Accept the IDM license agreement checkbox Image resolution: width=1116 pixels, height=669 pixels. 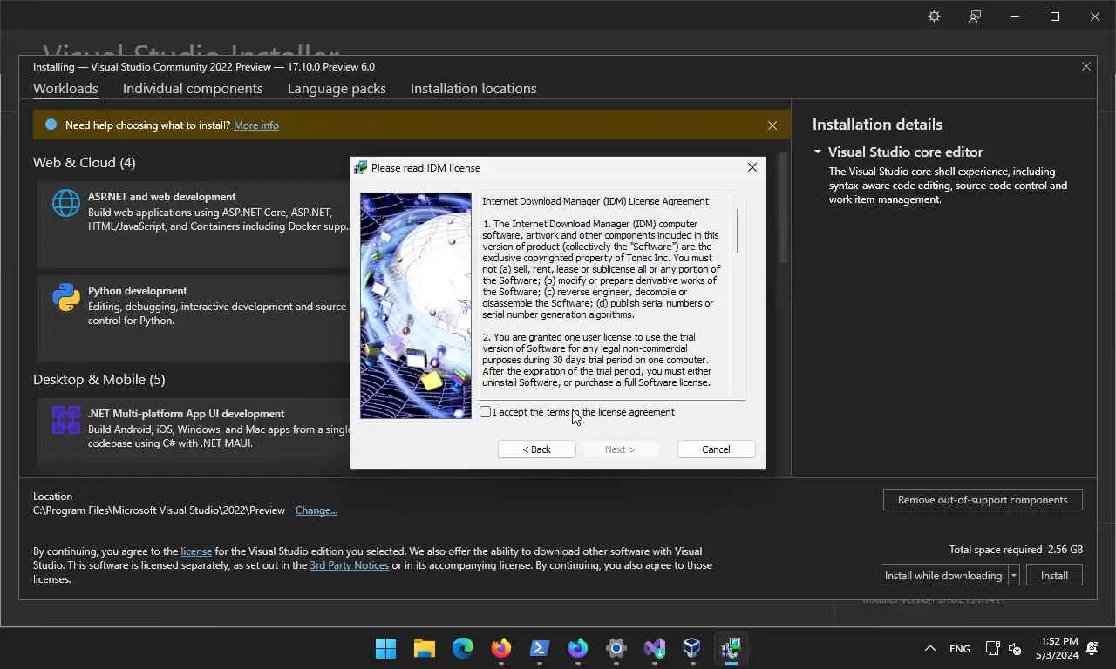click(486, 412)
